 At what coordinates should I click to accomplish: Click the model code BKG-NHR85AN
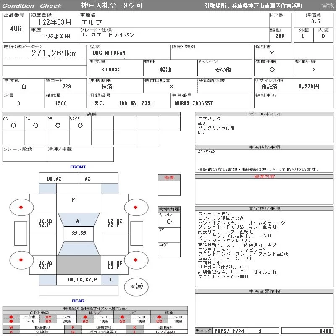point(109,53)
